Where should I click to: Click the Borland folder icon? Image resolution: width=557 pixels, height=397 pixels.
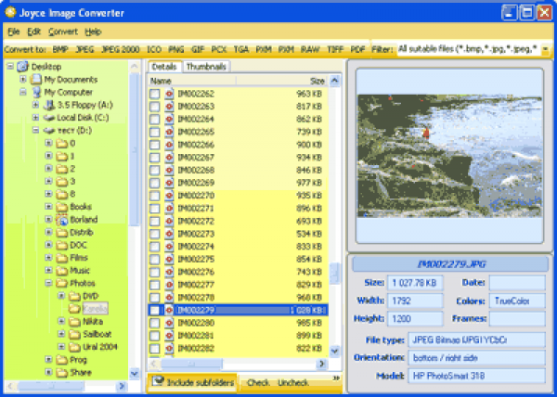pyautogui.click(x=62, y=220)
